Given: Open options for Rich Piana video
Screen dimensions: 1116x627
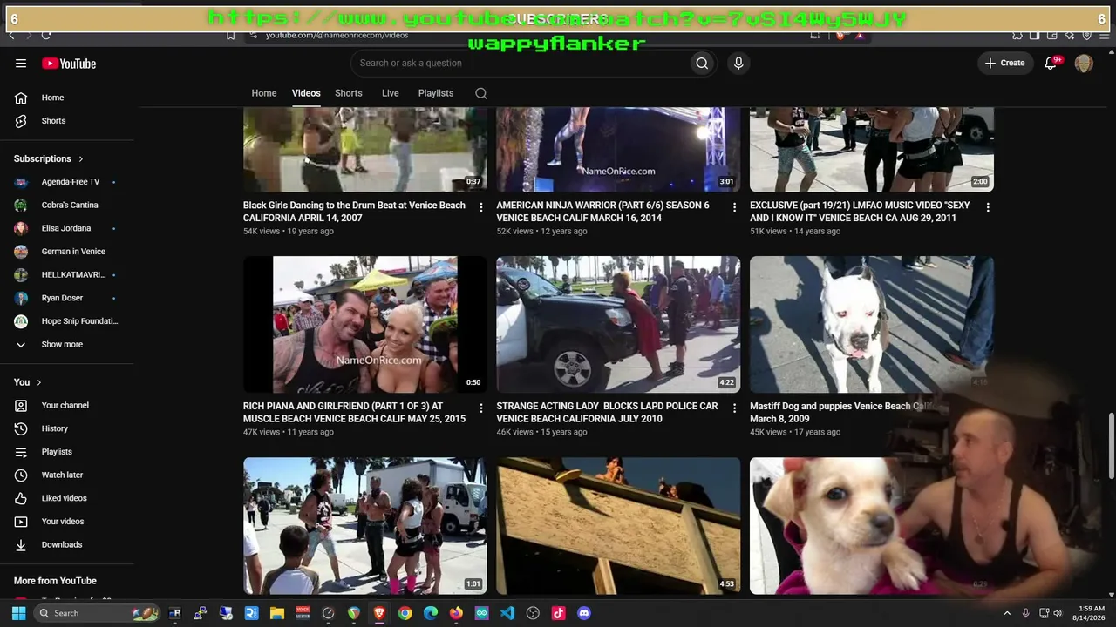Looking at the screenshot, I should tap(481, 408).
